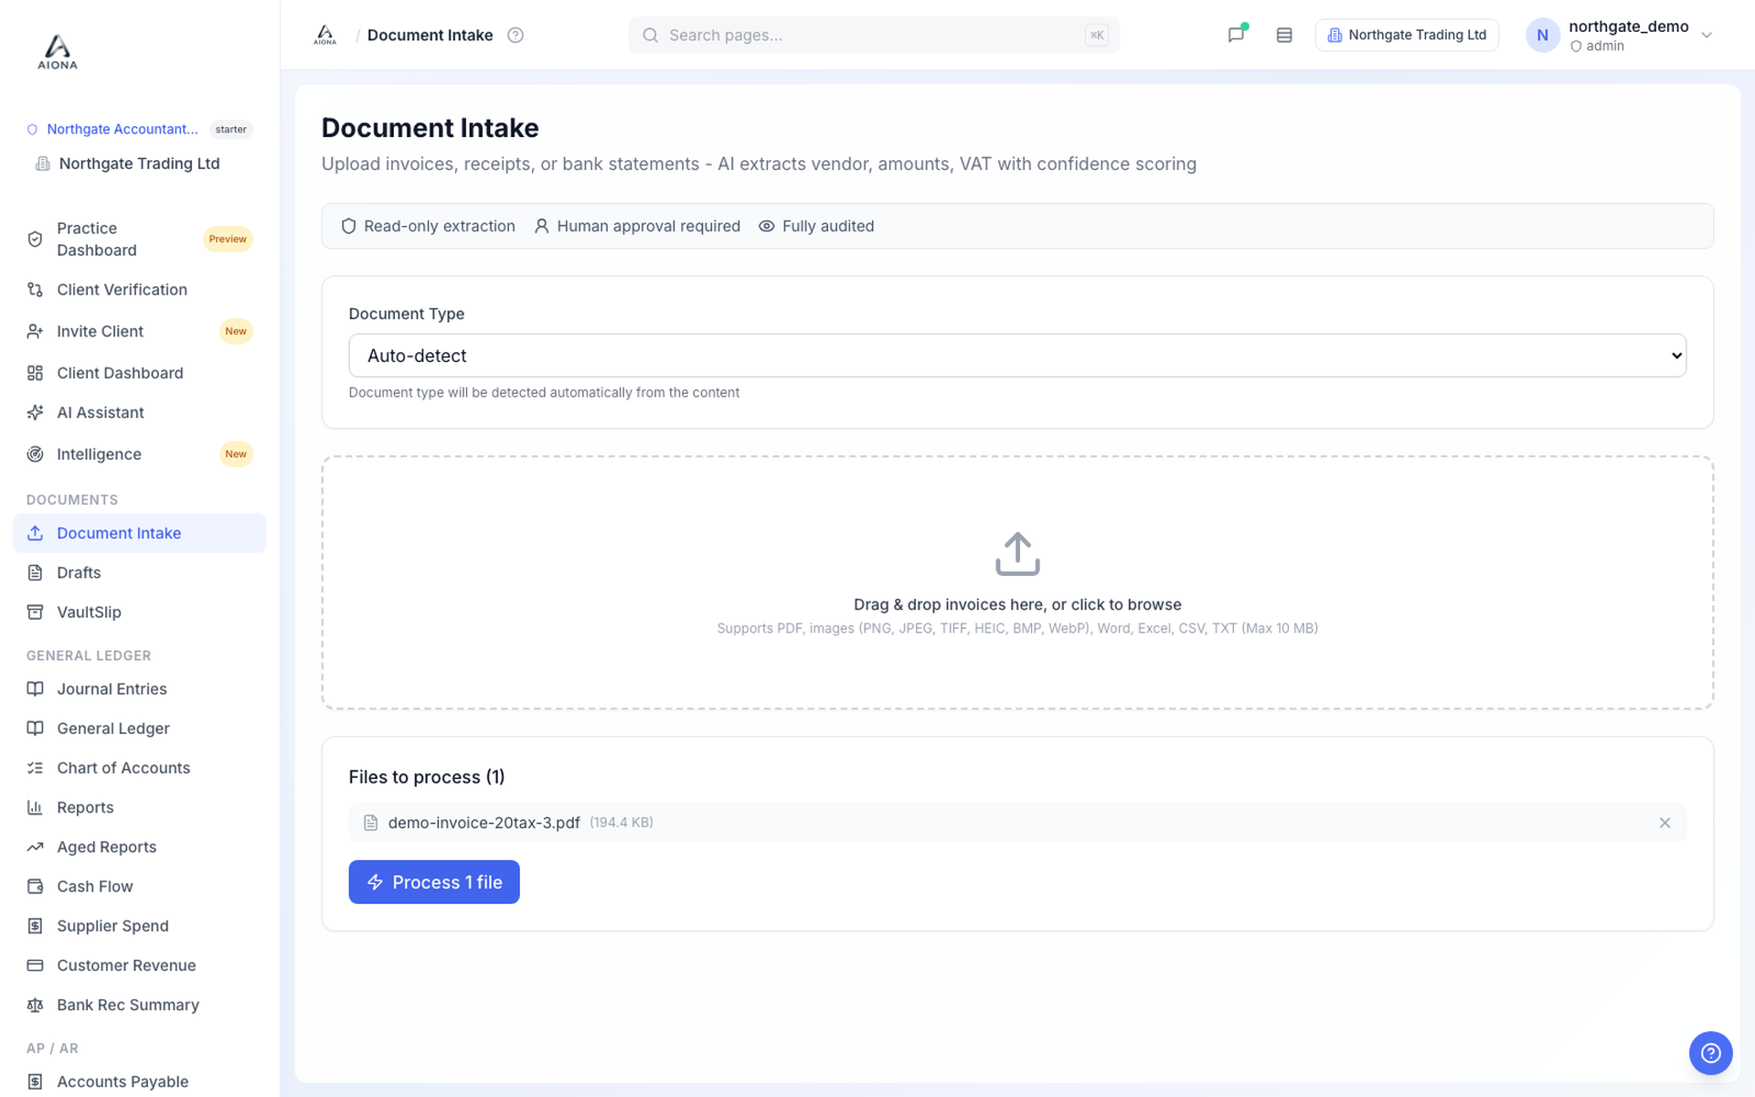Open the Drafts page
This screenshot has width=1755, height=1097.
139,572
